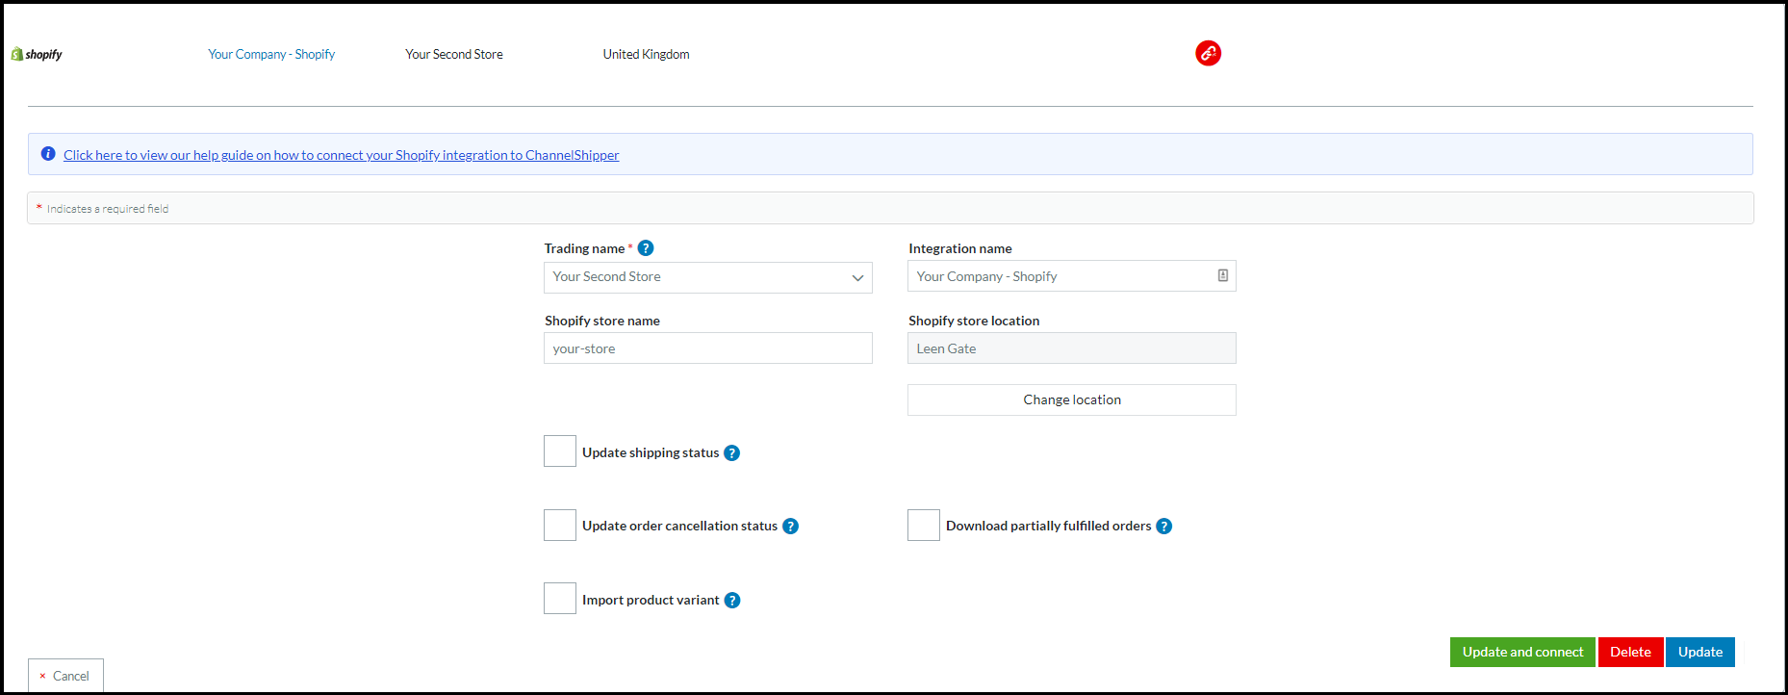Open the Trading name dropdown
Image resolution: width=1788 pixels, height=695 pixels.
[x=708, y=277]
